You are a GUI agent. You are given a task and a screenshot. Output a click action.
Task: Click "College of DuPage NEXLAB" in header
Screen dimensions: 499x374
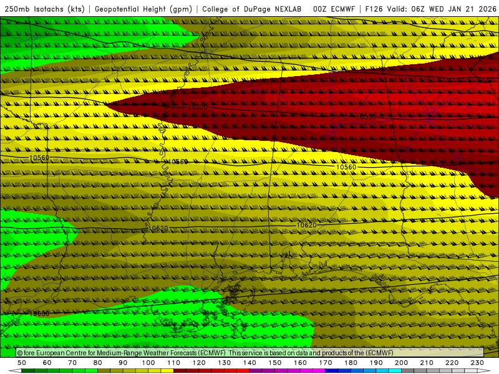point(252,9)
